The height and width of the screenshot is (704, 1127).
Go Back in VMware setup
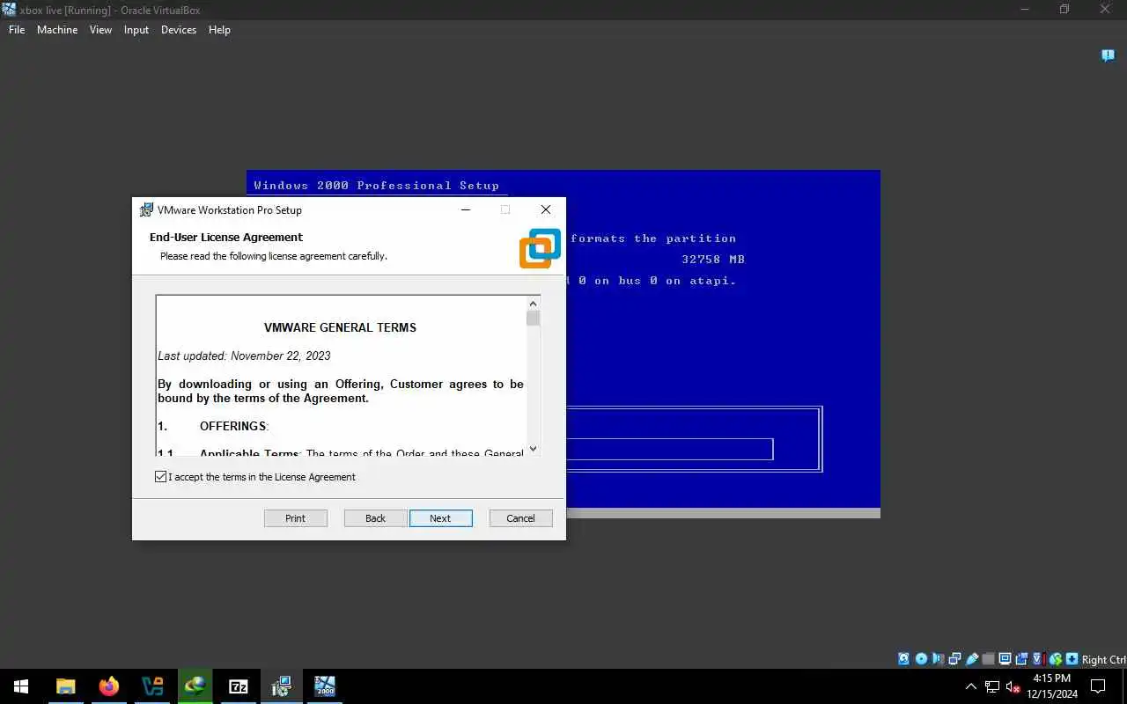pos(376,518)
